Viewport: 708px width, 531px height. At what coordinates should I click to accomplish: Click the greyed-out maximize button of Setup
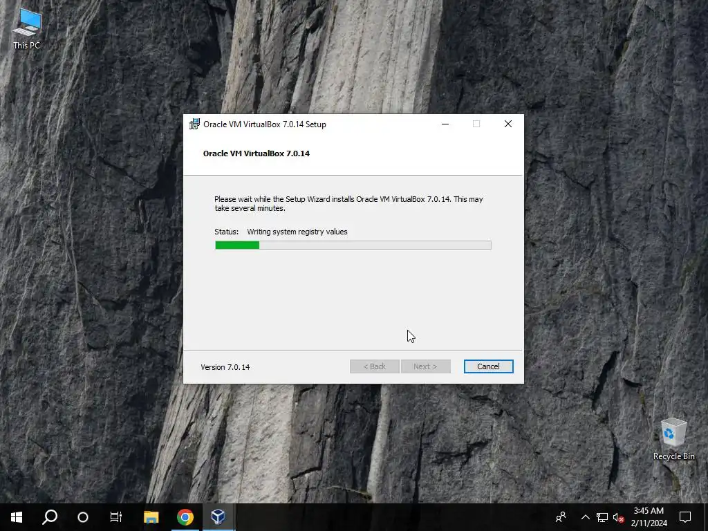476,124
